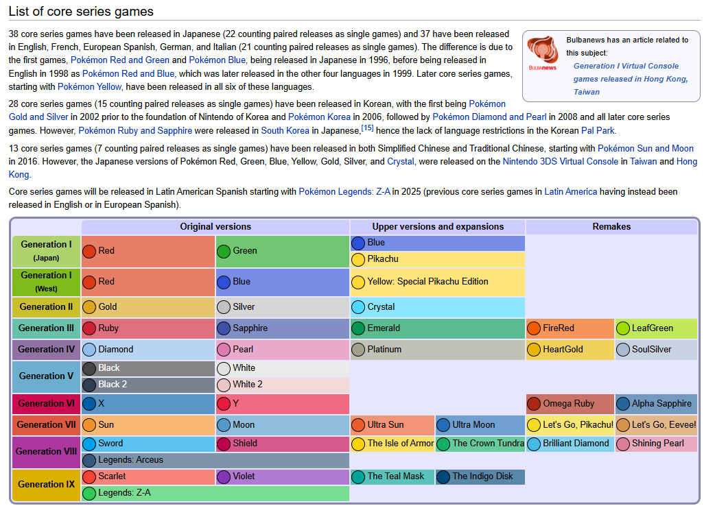This screenshot has width=715, height=508.
Task: Click the Gold cell in Generation II
Action: [148, 307]
